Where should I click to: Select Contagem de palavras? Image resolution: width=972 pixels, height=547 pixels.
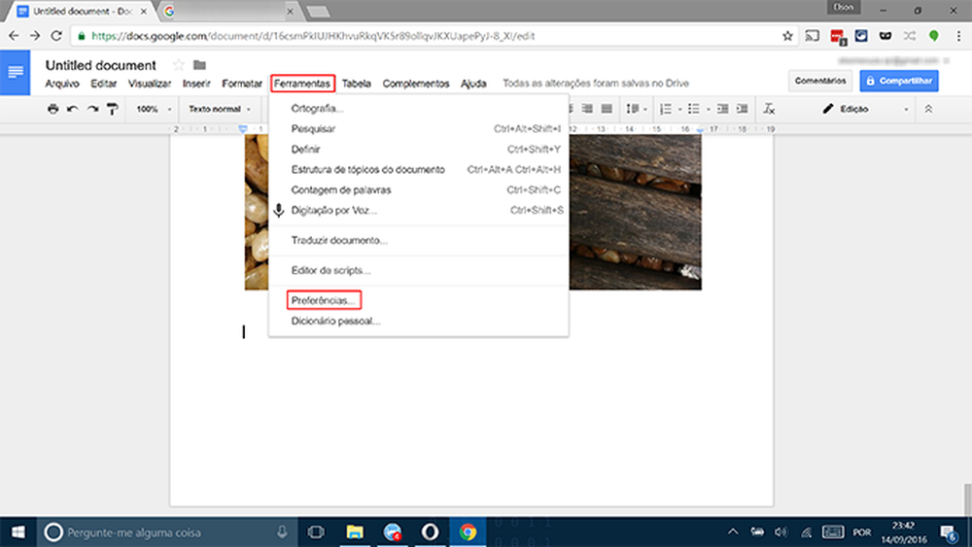(x=418, y=190)
